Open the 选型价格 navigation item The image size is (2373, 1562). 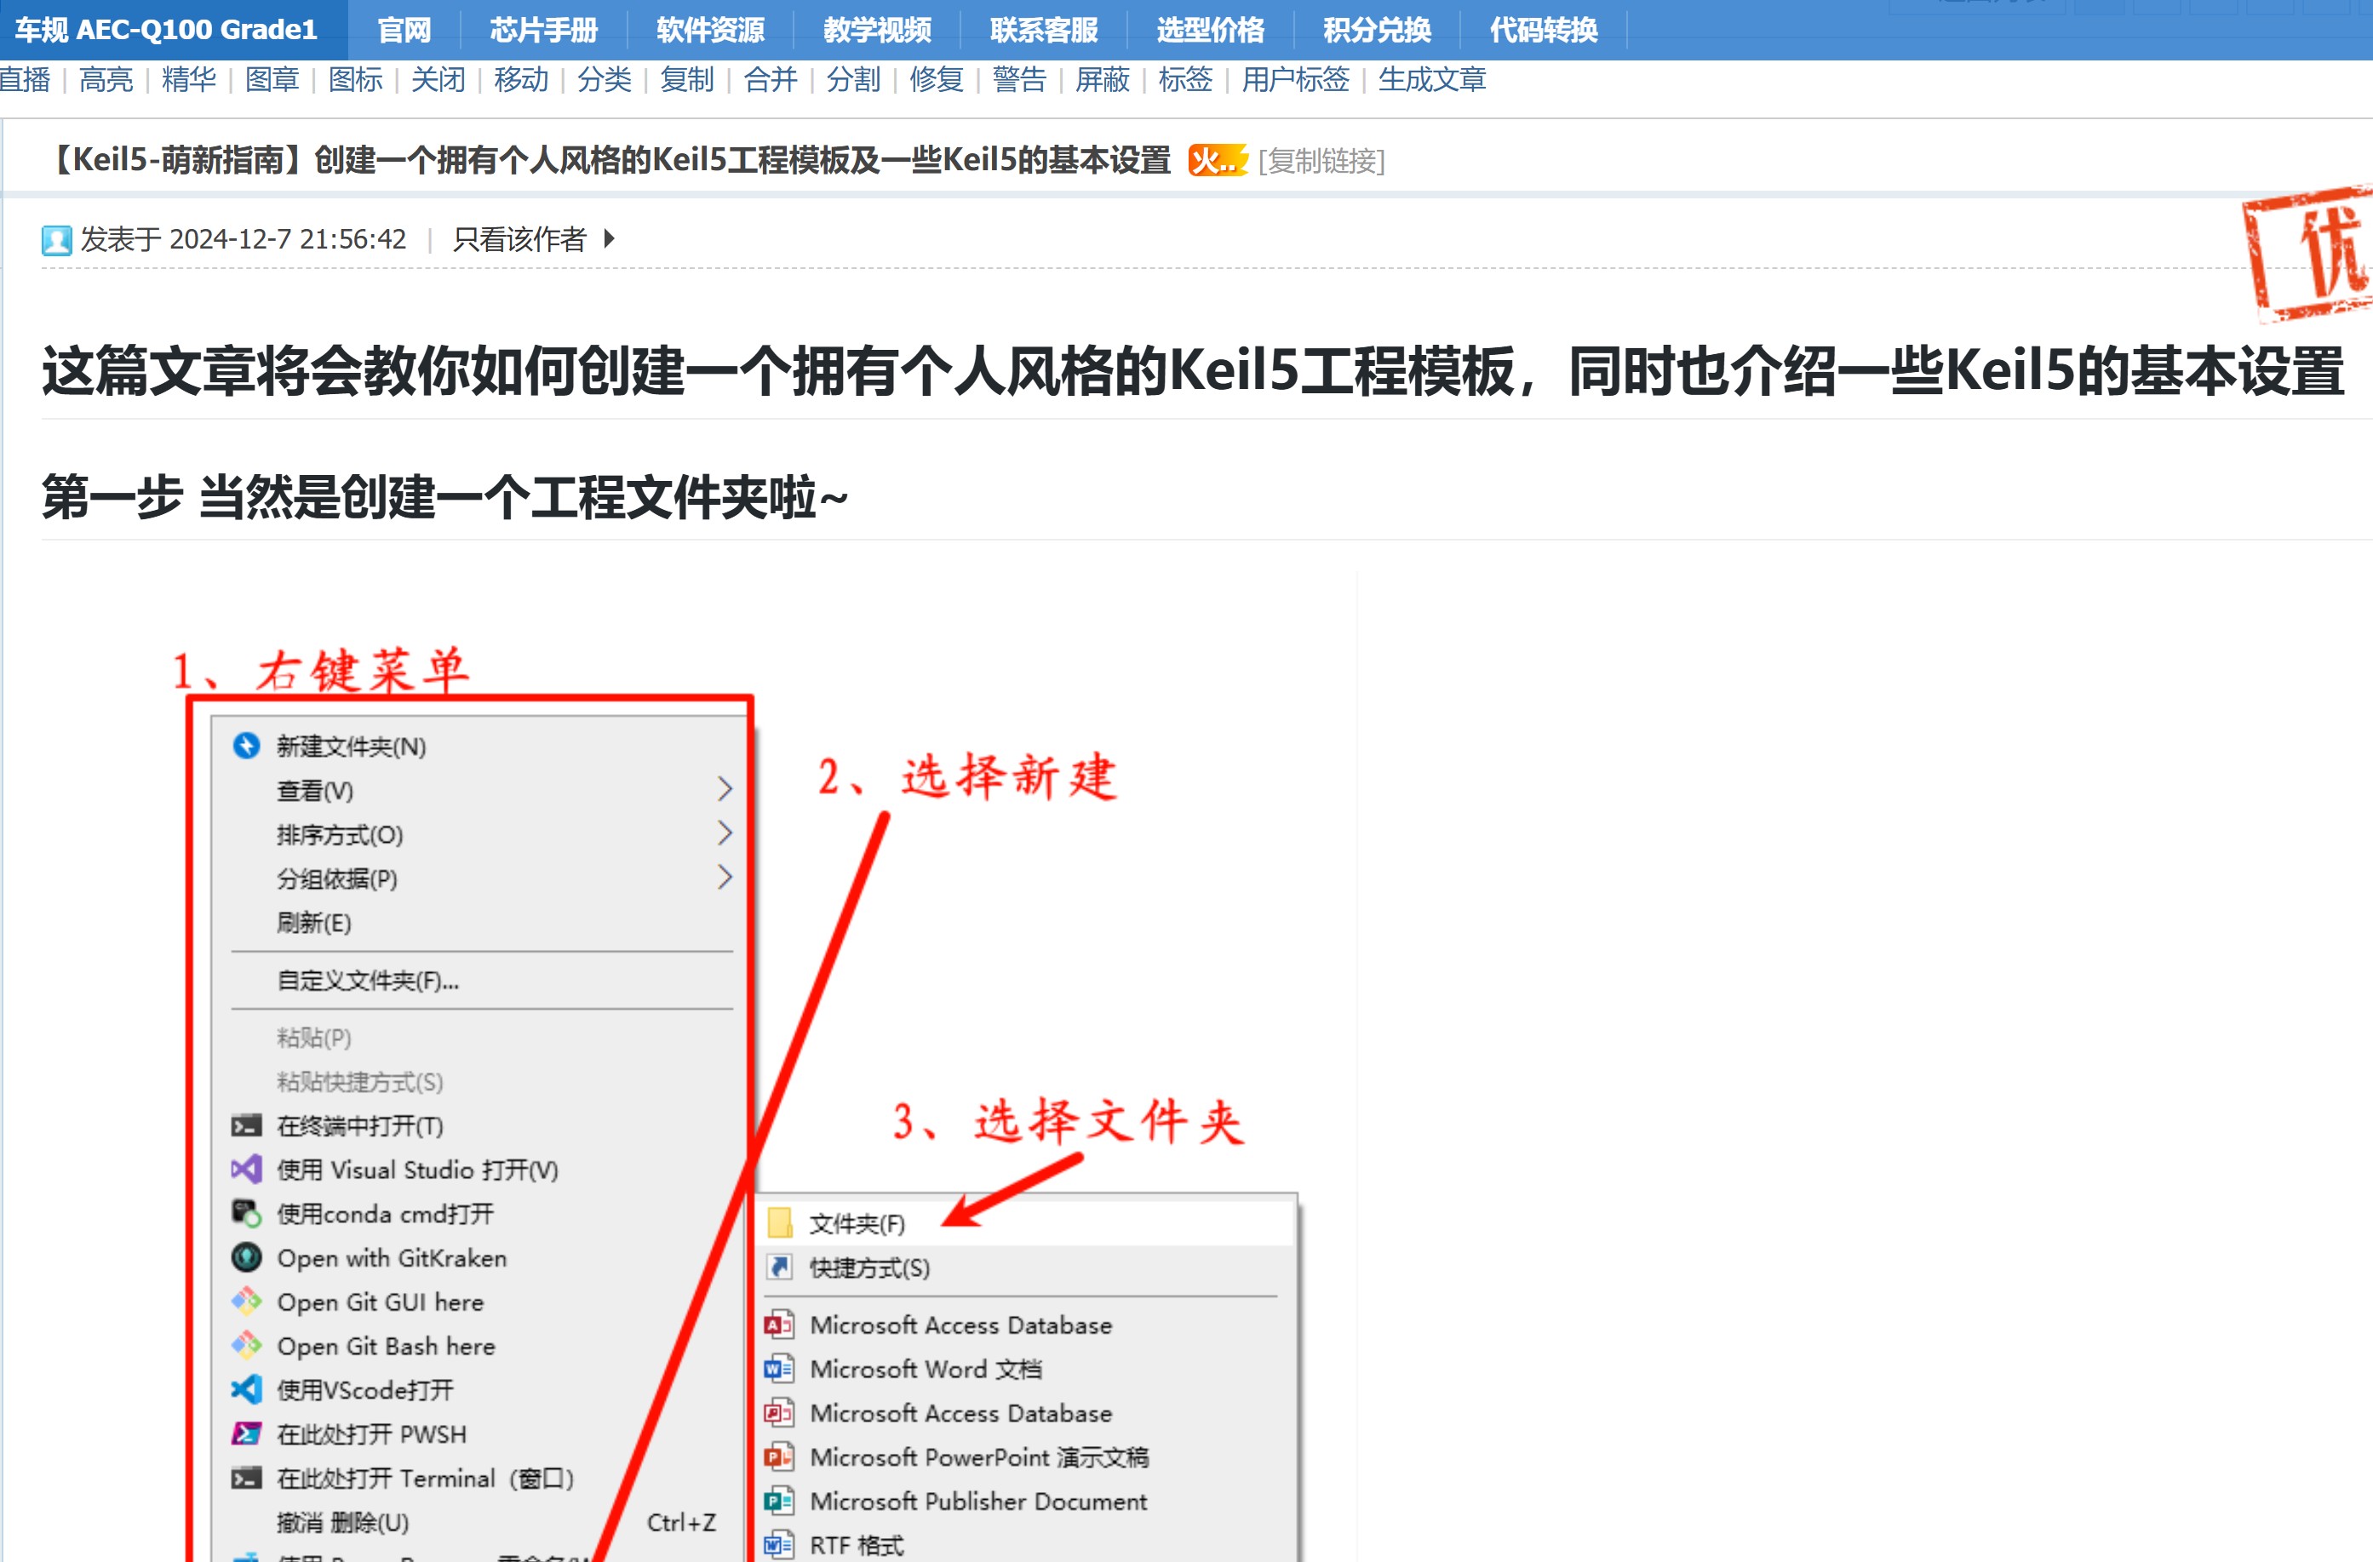pyautogui.click(x=1211, y=30)
